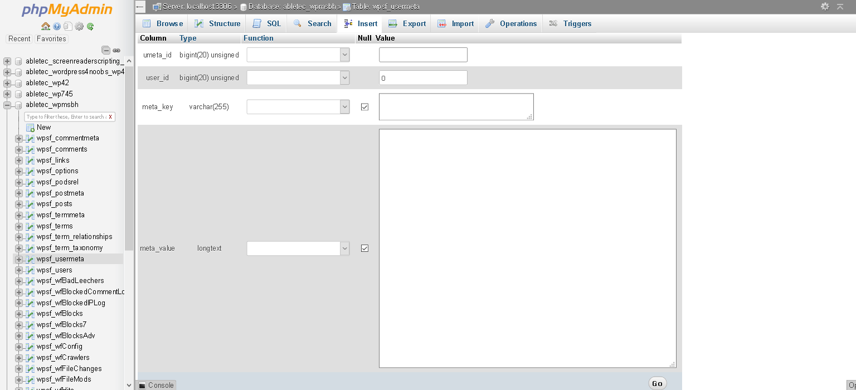
Task: Click the umeta_id value input field
Action: (423, 55)
